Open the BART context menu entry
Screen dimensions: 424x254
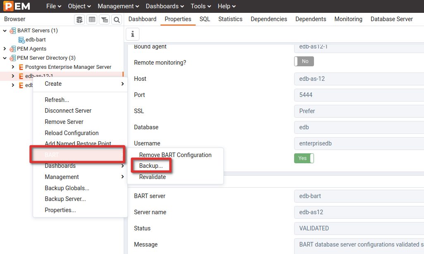pos(78,155)
